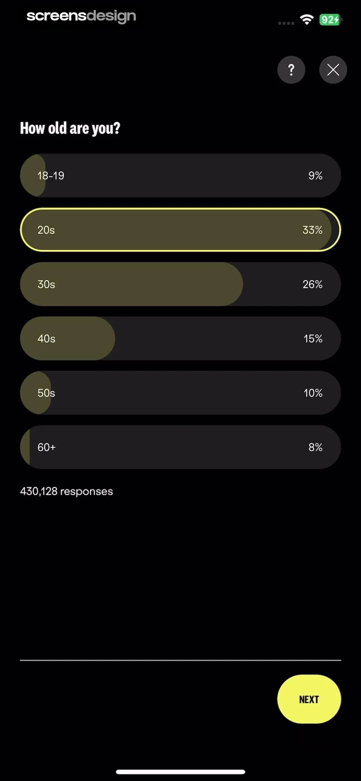The image size is (361, 781).
Task: Tap the cellular signal dots
Action: (286, 23)
